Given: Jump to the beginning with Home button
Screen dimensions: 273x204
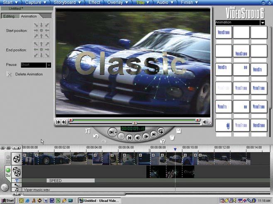Looking at the screenshot, I should coord(129,138).
